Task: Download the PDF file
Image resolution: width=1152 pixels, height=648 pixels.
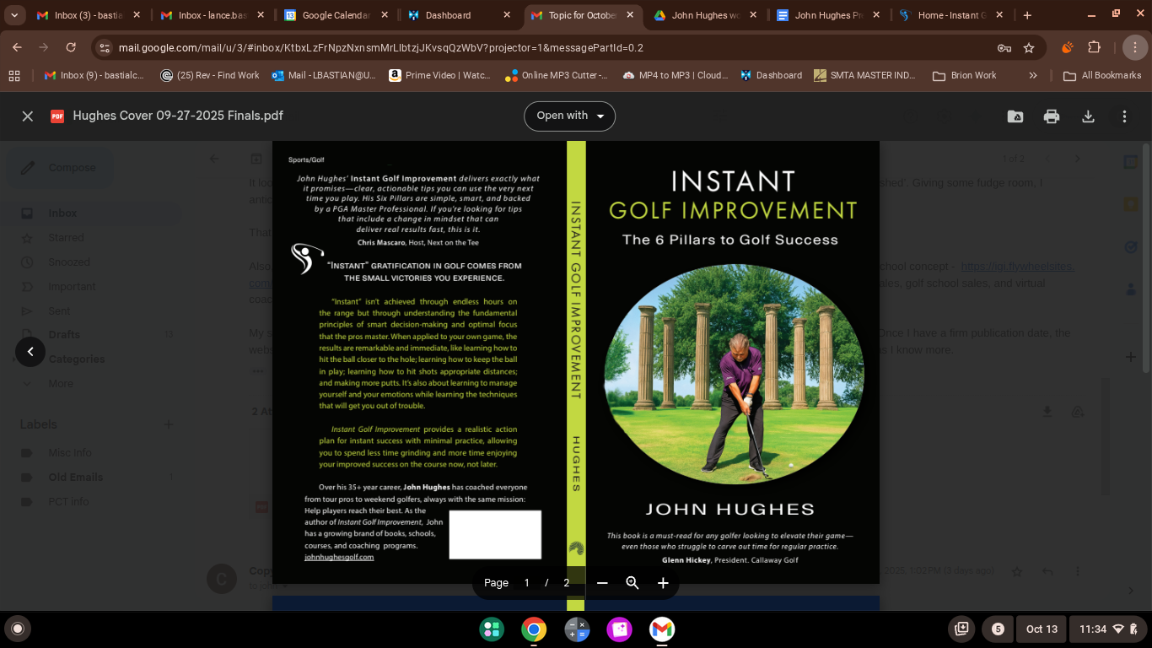Action: [1088, 116]
